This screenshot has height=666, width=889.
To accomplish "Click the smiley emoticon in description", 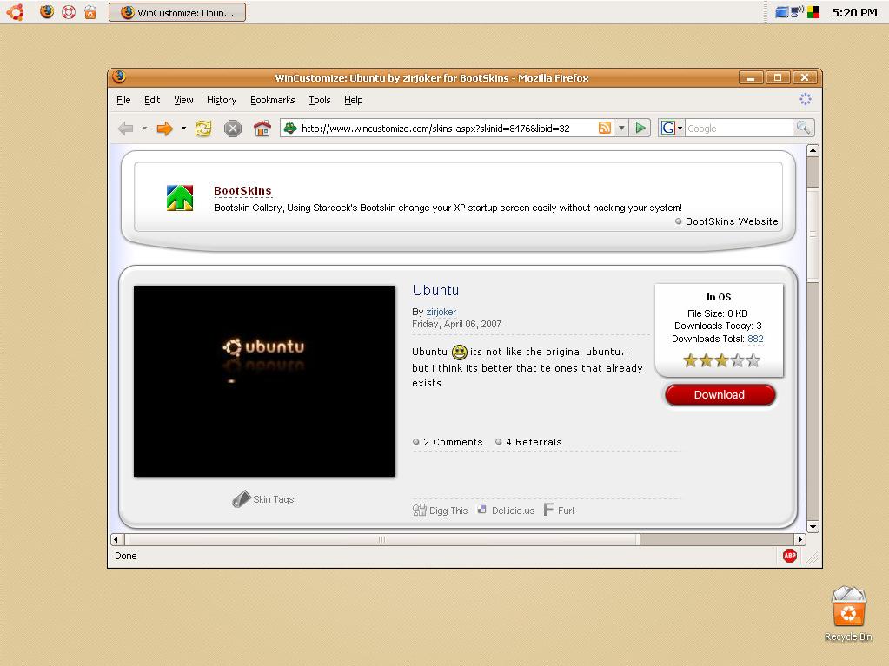I will pyautogui.click(x=459, y=353).
